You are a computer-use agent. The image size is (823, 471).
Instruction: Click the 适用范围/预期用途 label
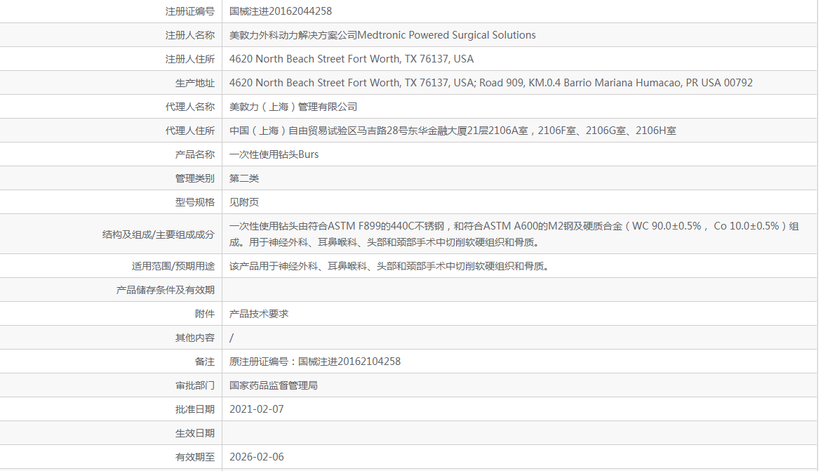click(x=173, y=266)
